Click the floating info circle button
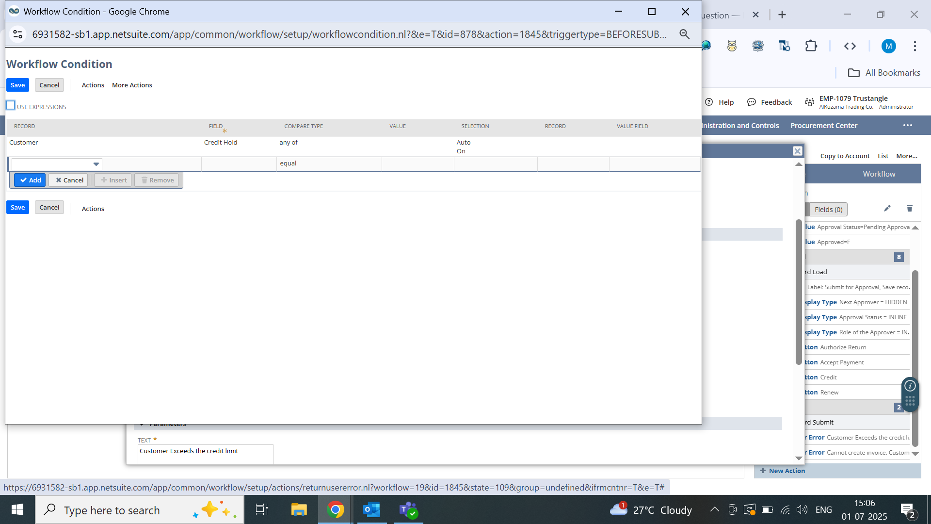Viewport: 931px width, 524px height. pyautogui.click(x=910, y=386)
